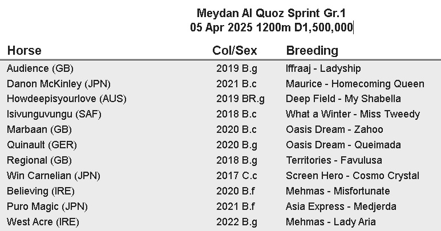
Task: Select 'Maurice - Homecoming Queen' breeding cell
Action: (355, 84)
